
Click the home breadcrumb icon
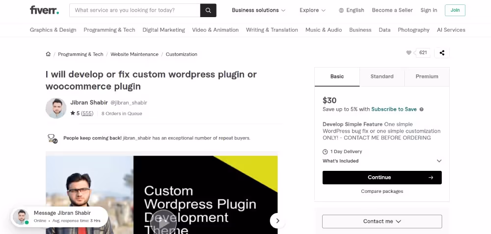[x=48, y=54]
